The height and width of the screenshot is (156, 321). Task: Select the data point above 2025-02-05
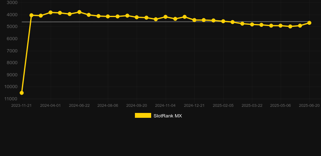[x=223, y=21]
